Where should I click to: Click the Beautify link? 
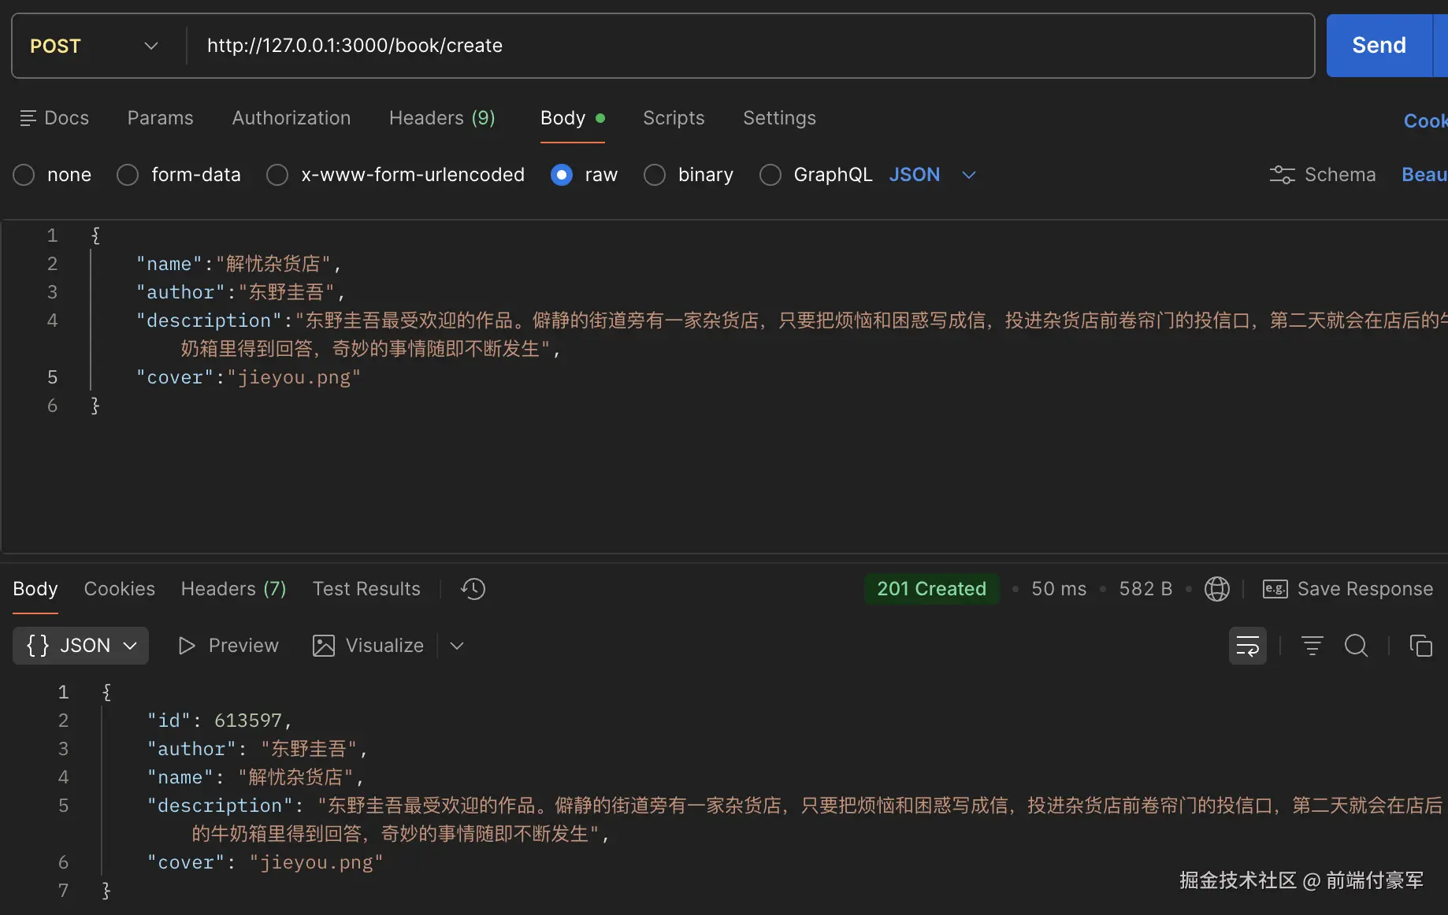coord(1424,175)
